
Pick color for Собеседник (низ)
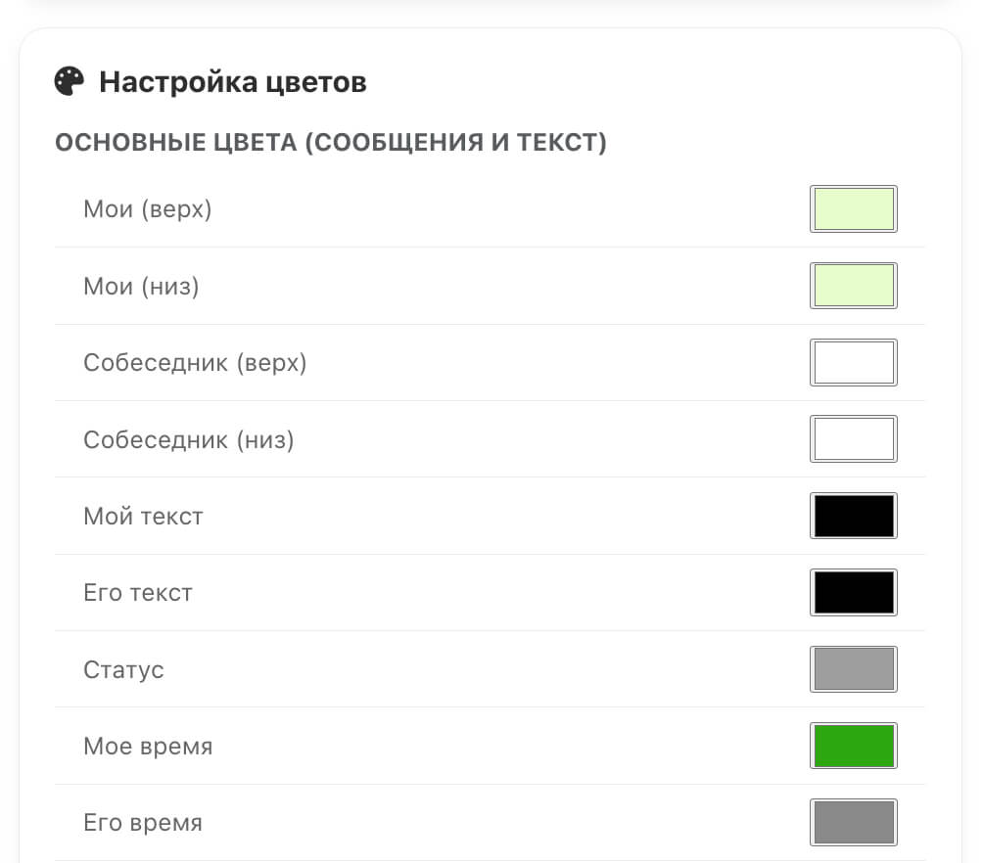pyautogui.click(x=853, y=439)
